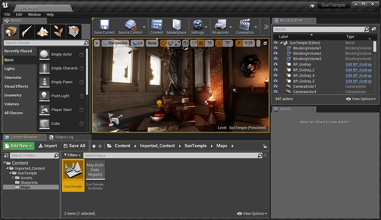Toggle visibility of BP_Godray_2
This screenshot has width=381, height=220.
click(276, 70)
